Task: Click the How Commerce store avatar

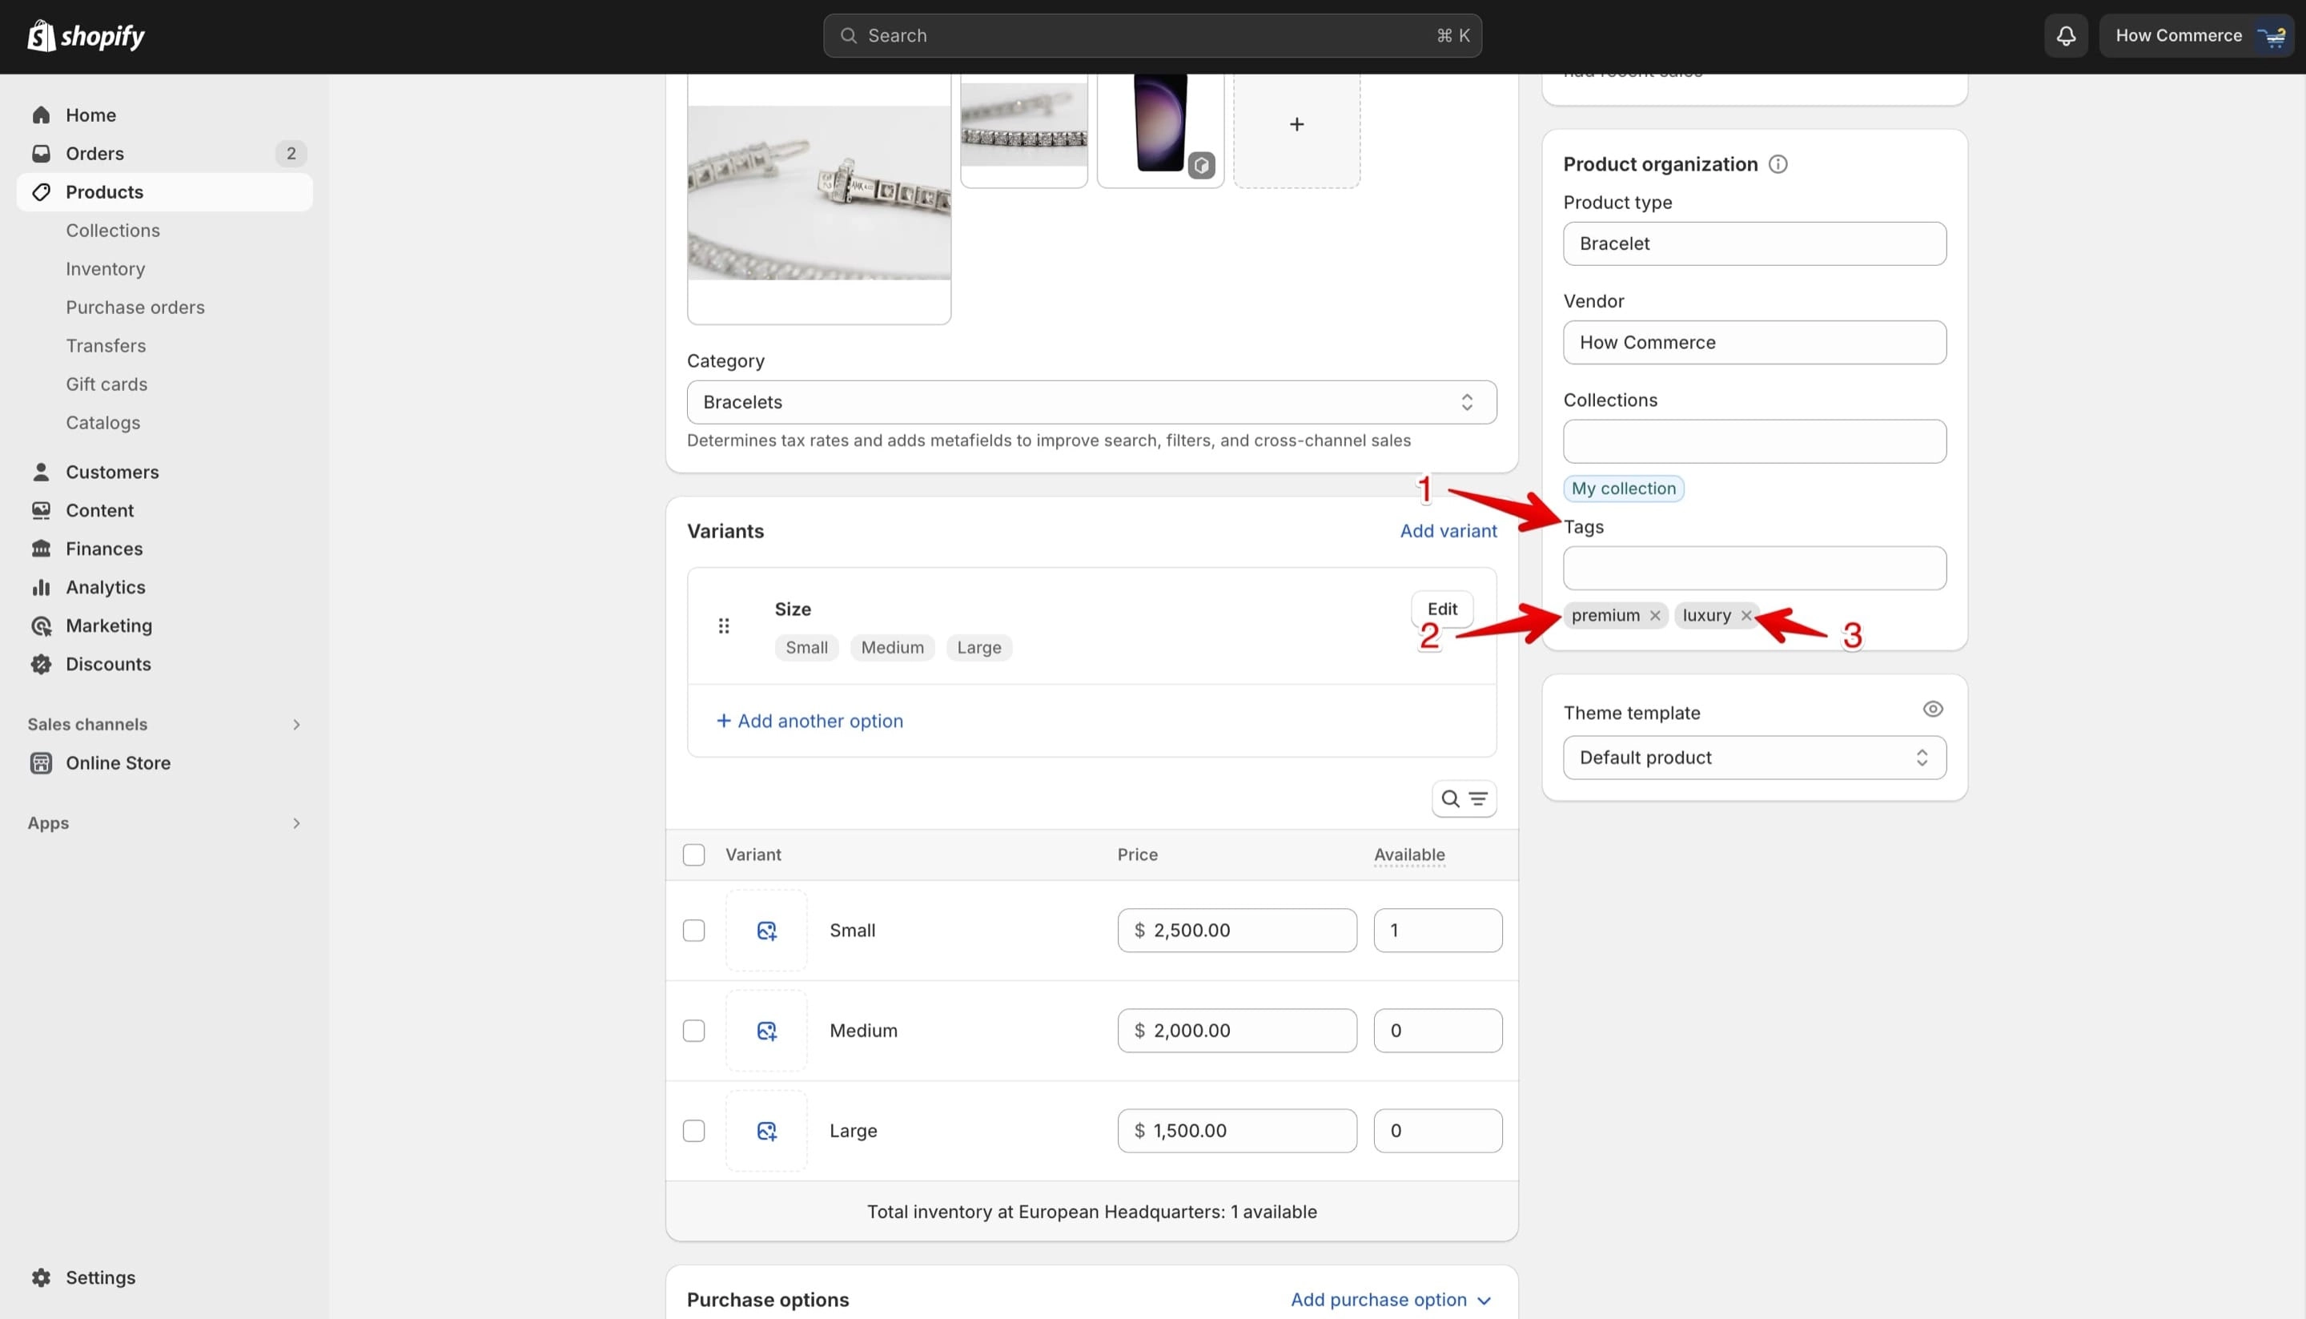Action: point(2272,35)
